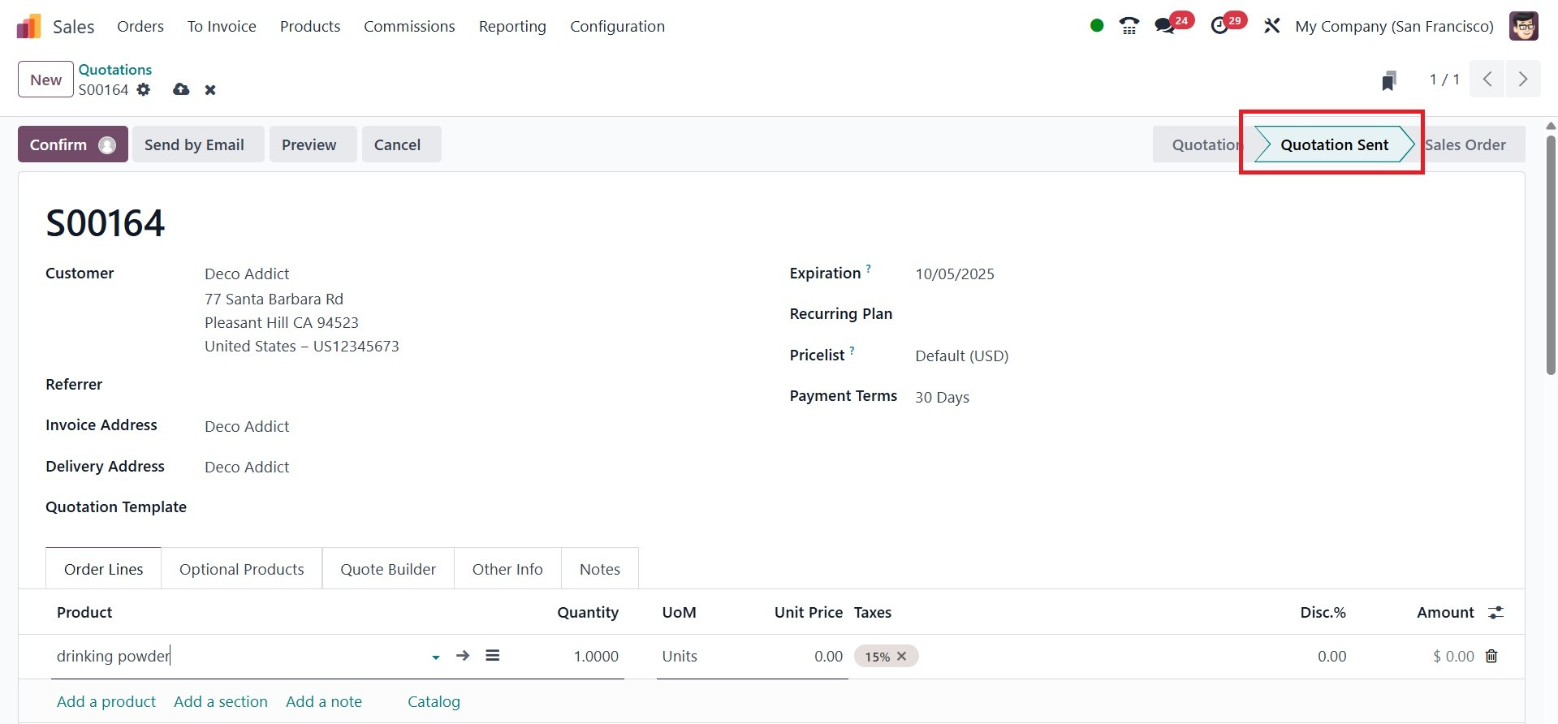The image size is (1558, 724).
Task: Open the discuss messages icon
Action: 1165,26
